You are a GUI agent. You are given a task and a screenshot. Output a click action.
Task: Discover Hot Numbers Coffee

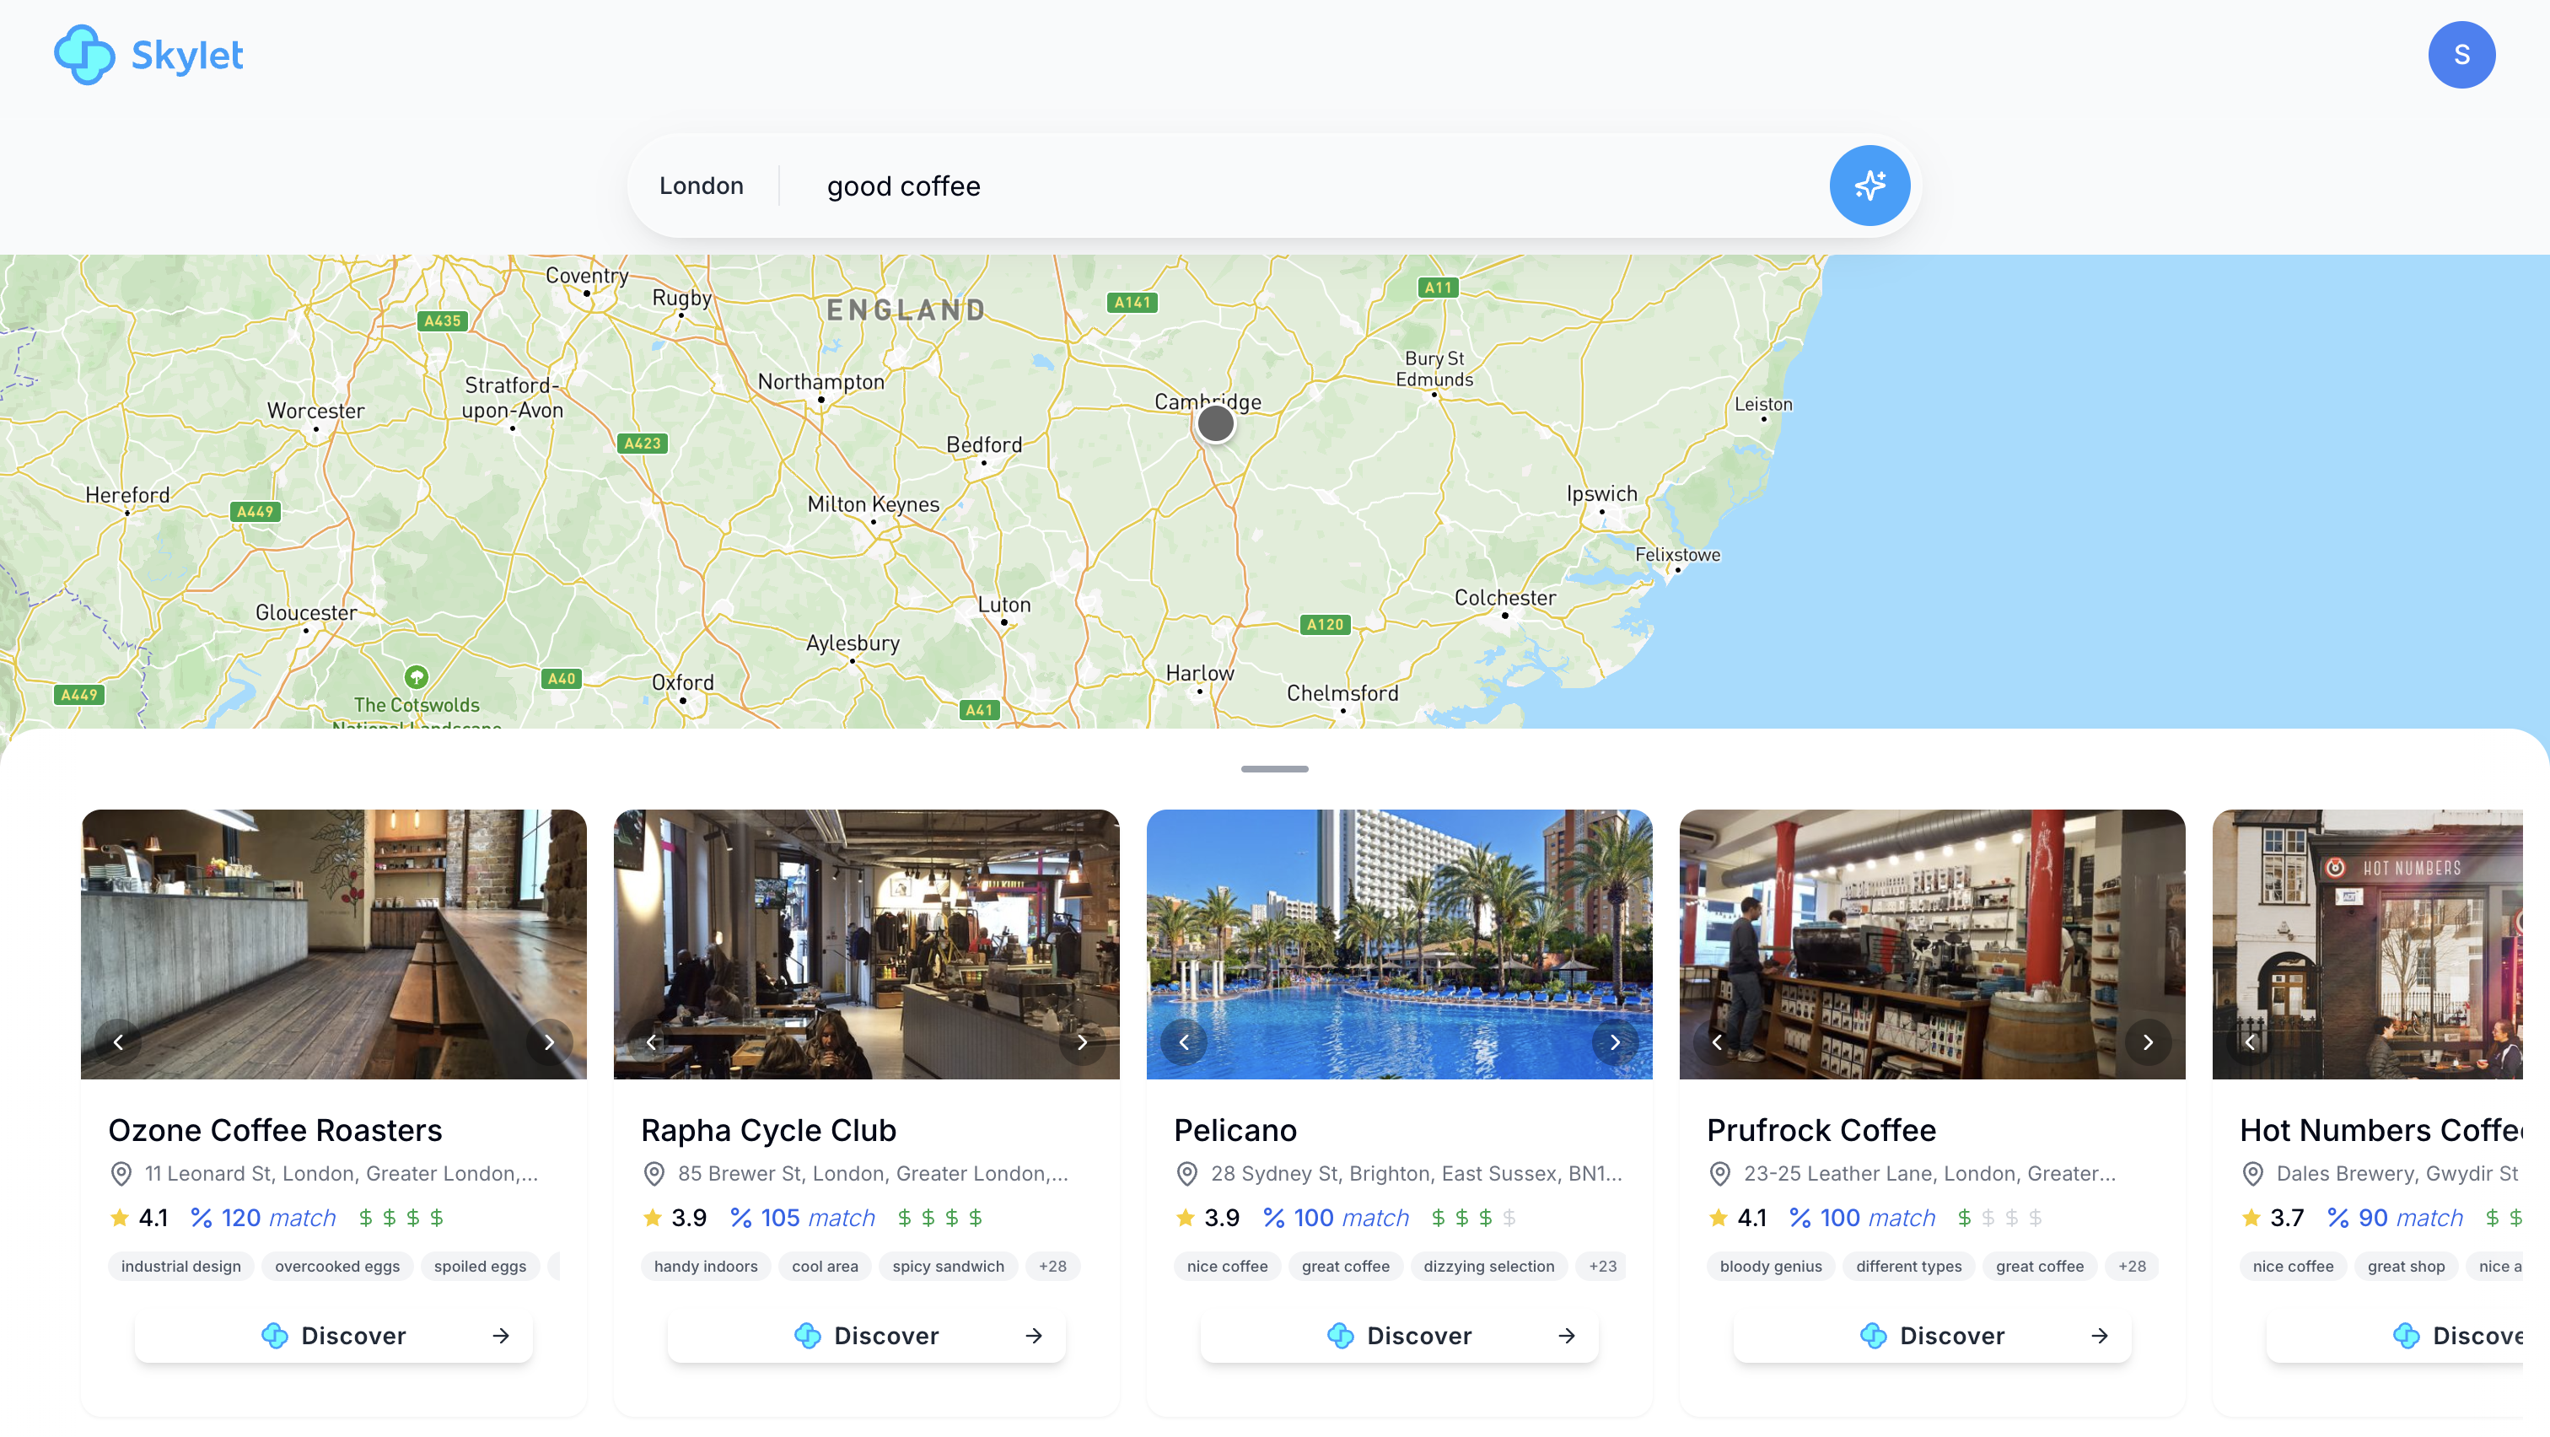coord(2395,1336)
